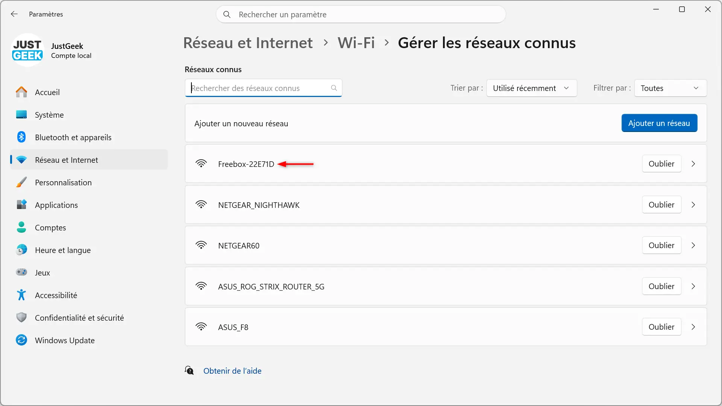Expand NETGEAR60 details chevron
722x406 pixels.
click(693, 245)
